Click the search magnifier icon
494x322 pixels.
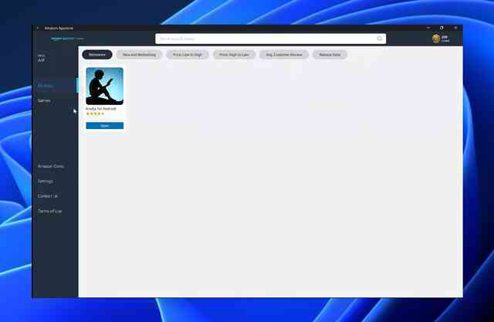(379, 39)
